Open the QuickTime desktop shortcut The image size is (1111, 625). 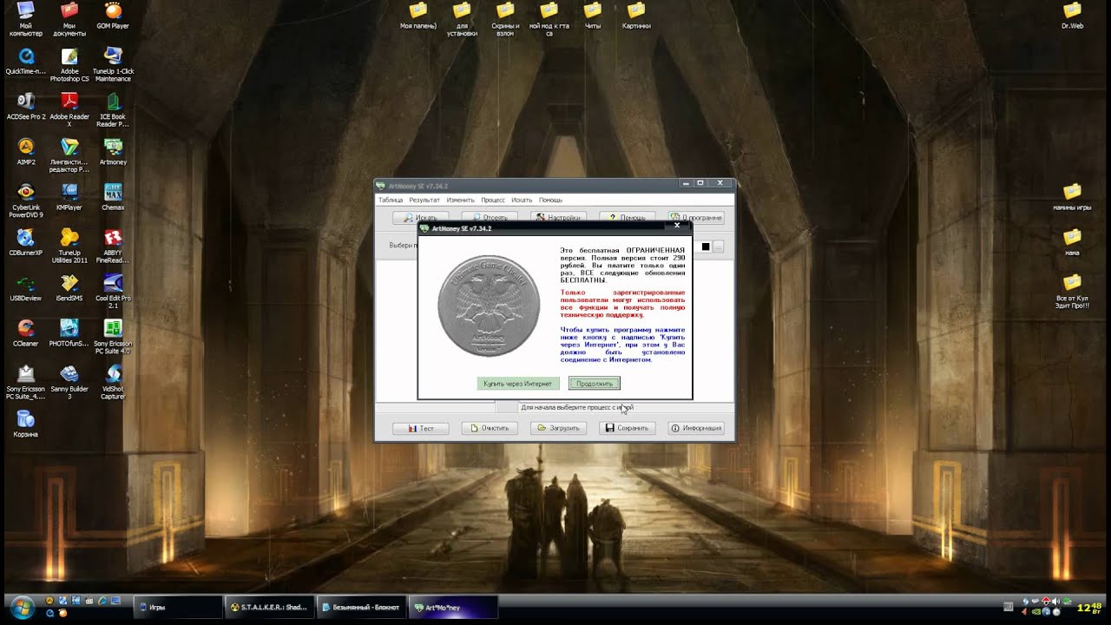[26, 61]
